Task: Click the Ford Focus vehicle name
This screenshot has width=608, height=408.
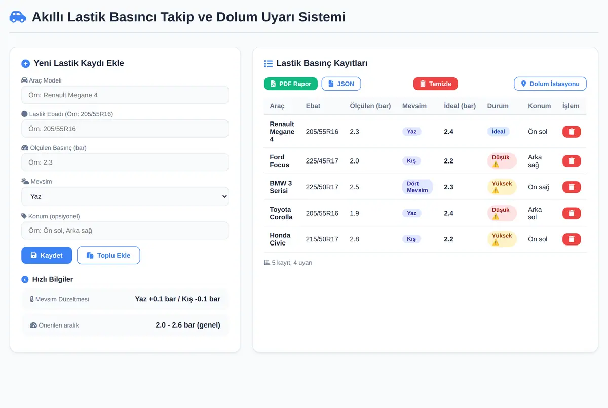Action: [280, 161]
